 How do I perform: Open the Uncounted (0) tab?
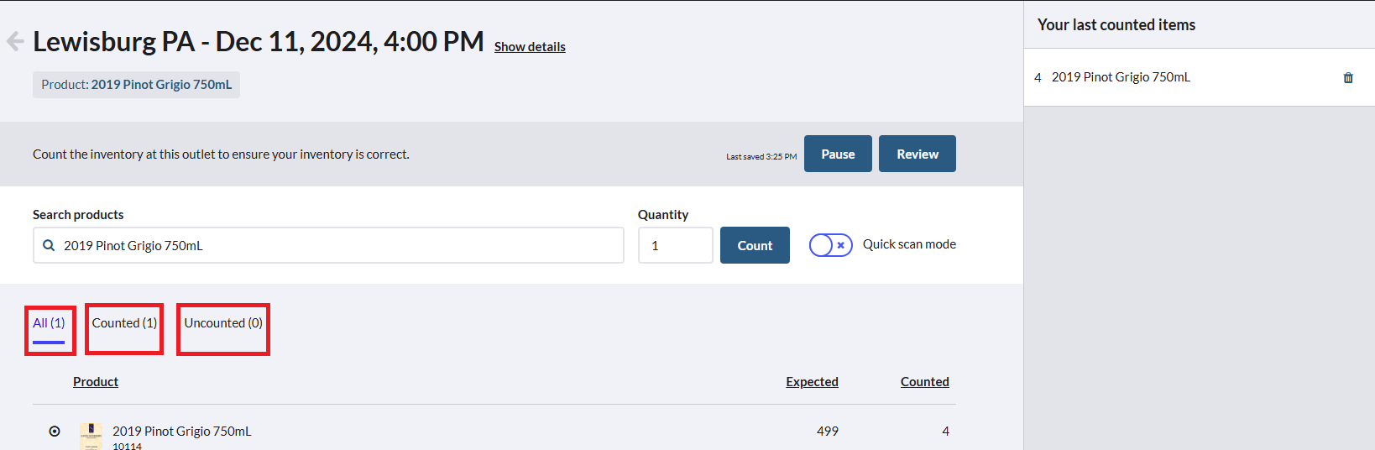point(223,323)
